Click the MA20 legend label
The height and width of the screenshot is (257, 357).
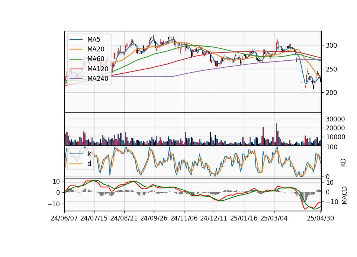96,49
